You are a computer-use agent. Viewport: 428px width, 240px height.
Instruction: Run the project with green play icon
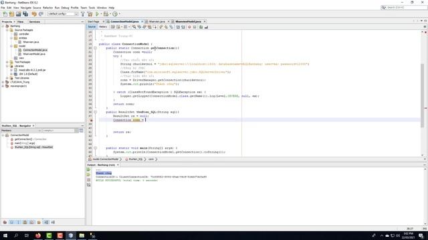tap(97, 14)
